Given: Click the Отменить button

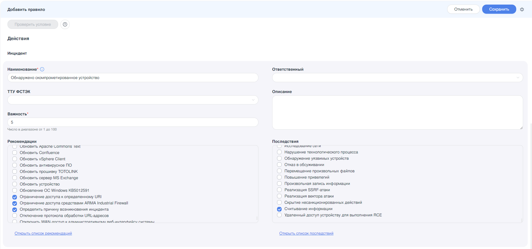Looking at the screenshot, I should click(x=463, y=9).
